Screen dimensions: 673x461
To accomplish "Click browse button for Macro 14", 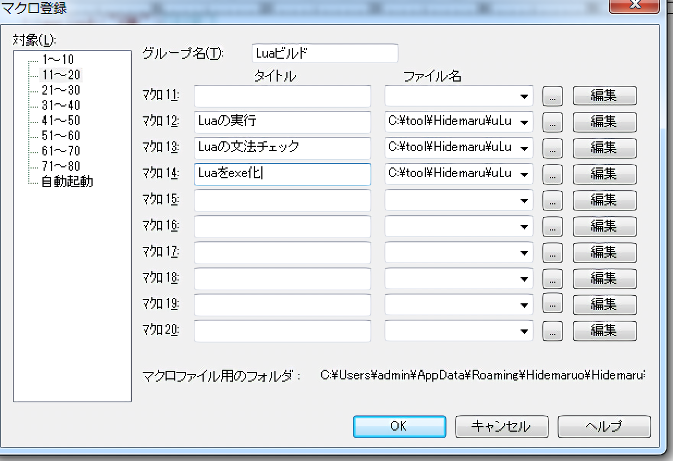I will [552, 175].
